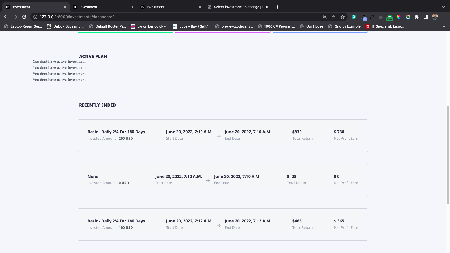Viewport: 450px width, 253px height.
Task: Click 'Invested Amount - 100 USD' text
Action: click(x=110, y=228)
